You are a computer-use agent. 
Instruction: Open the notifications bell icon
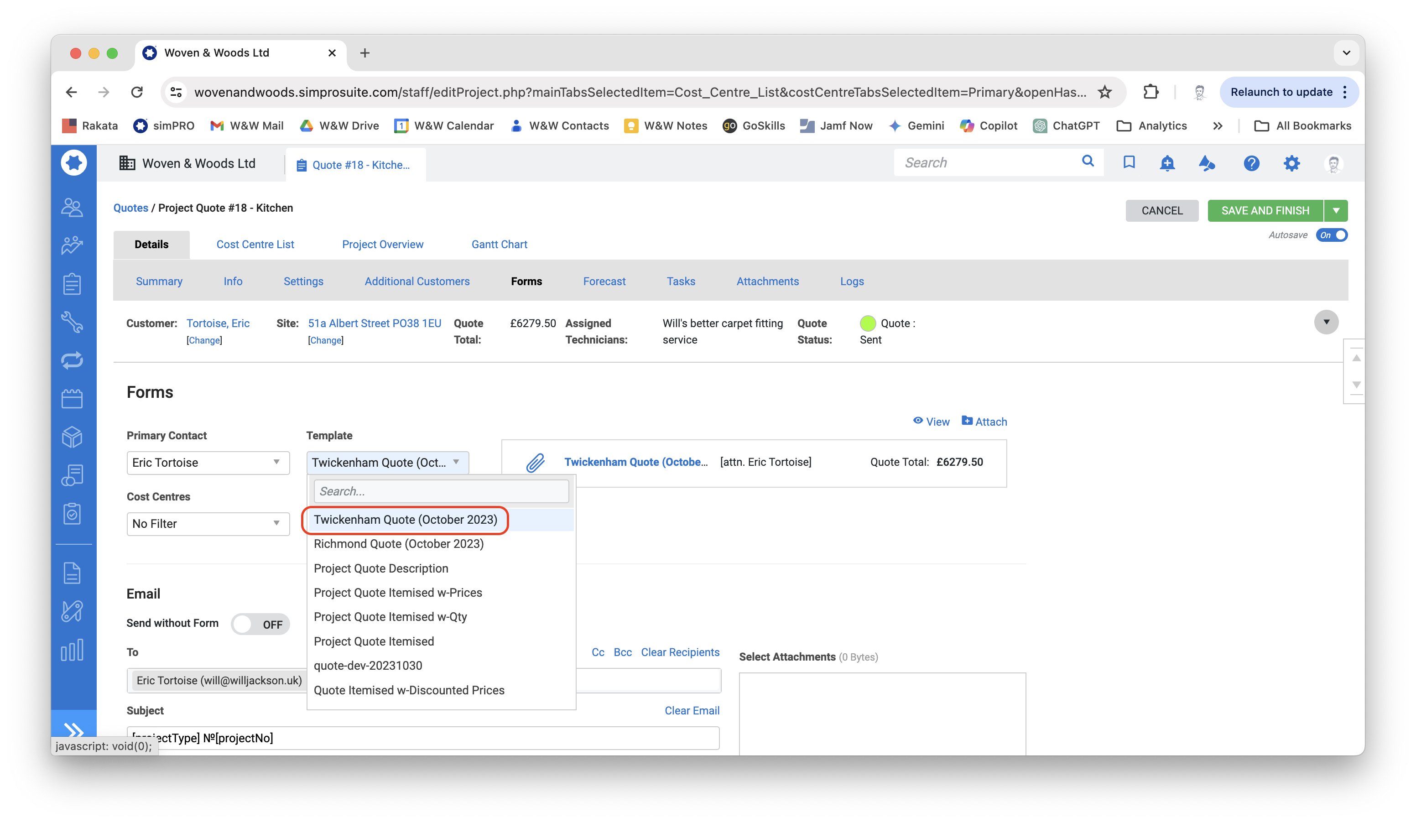click(1167, 163)
